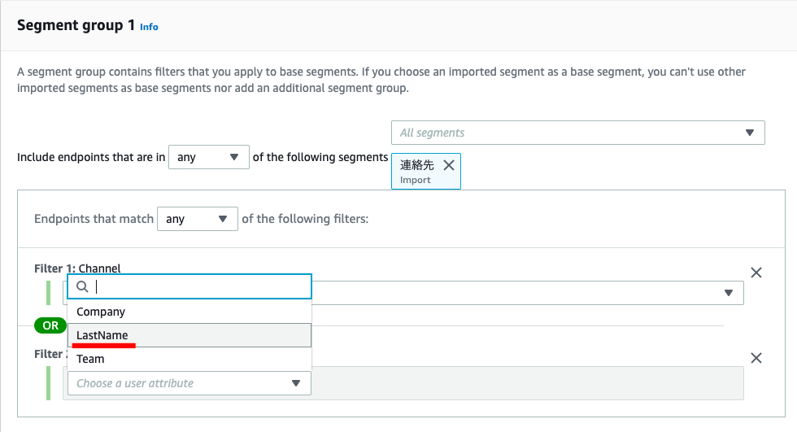
Task: Delete Filter 2 using its X icon
Action: (x=756, y=358)
